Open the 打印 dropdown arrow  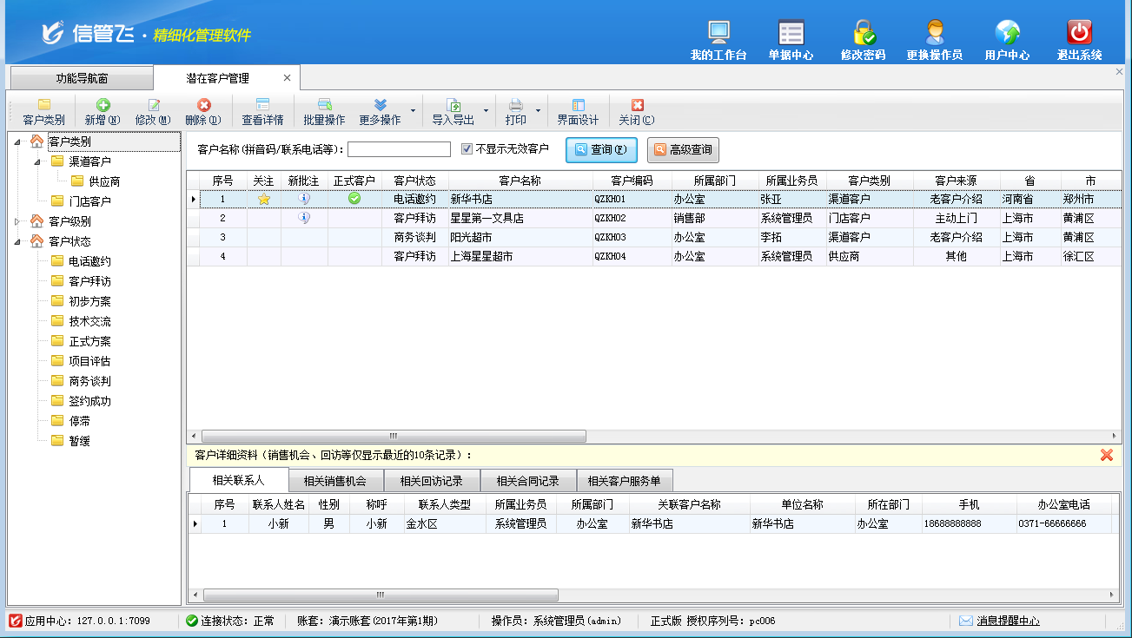[x=538, y=111]
